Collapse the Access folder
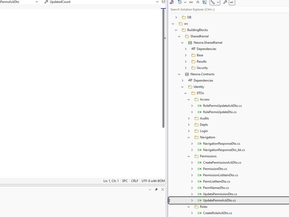This screenshot has width=289, height=217. click(x=188, y=100)
